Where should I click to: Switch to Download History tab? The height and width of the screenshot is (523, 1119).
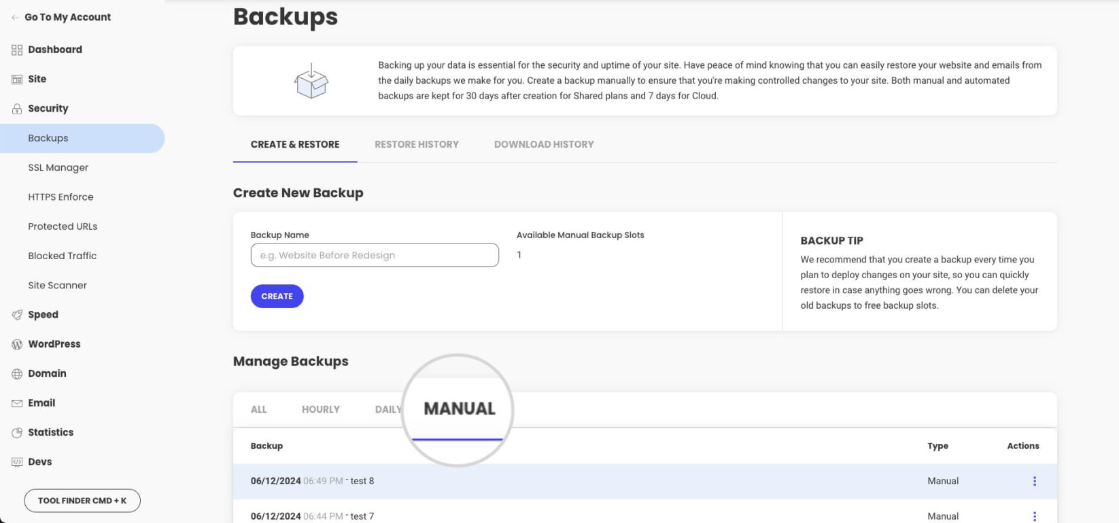point(544,144)
